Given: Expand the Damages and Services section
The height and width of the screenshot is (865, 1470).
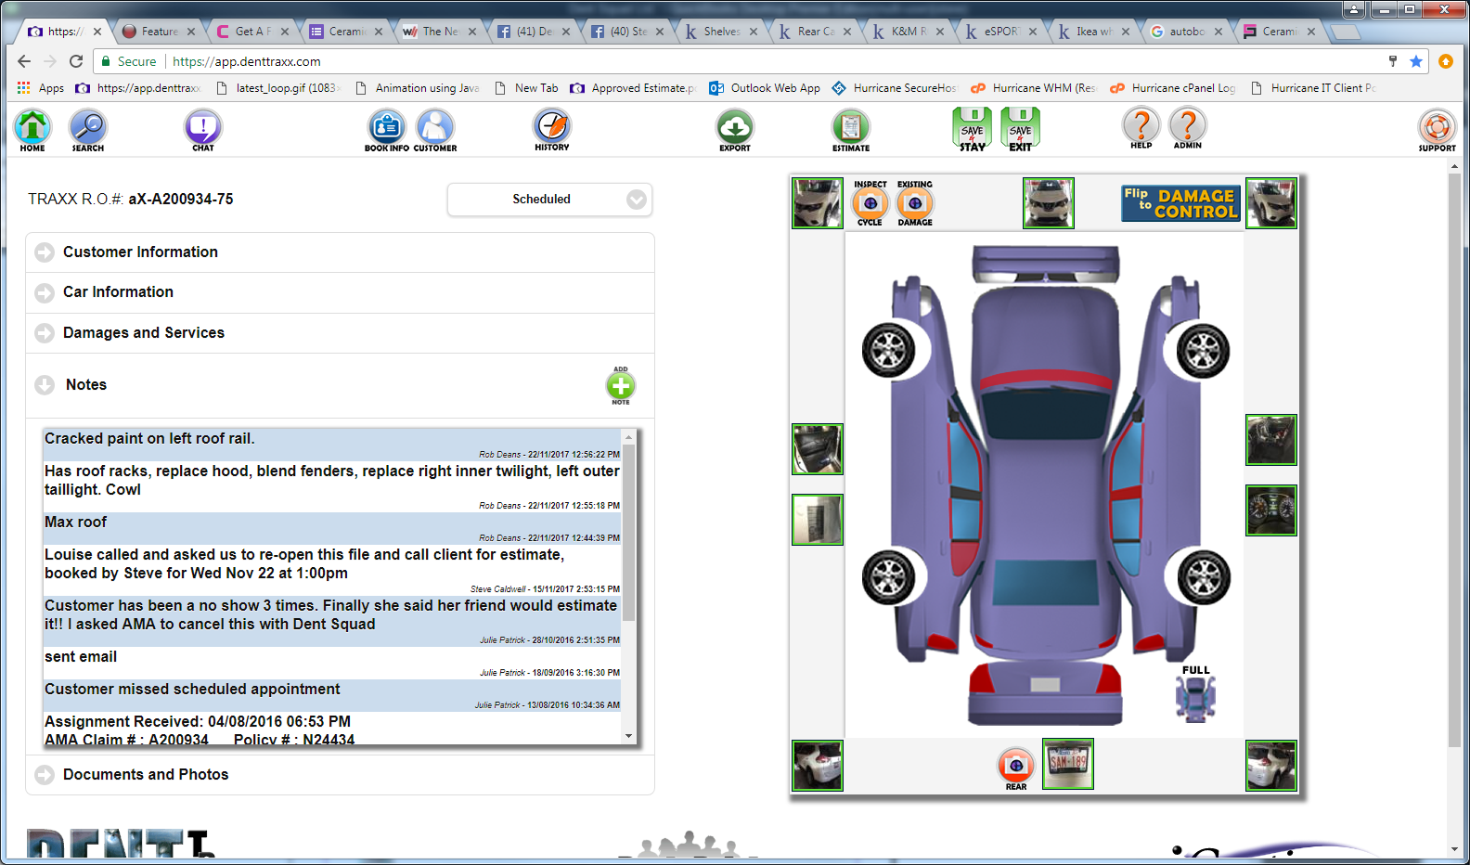Looking at the screenshot, I should [143, 333].
